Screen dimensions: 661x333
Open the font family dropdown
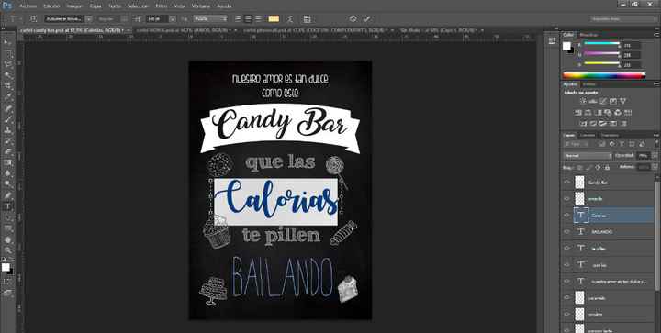[x=88, y=19]
